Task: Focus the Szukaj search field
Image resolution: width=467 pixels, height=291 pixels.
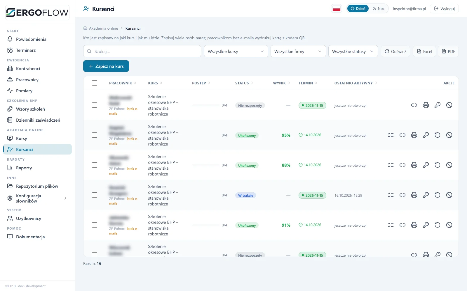Action: point(142,51)
